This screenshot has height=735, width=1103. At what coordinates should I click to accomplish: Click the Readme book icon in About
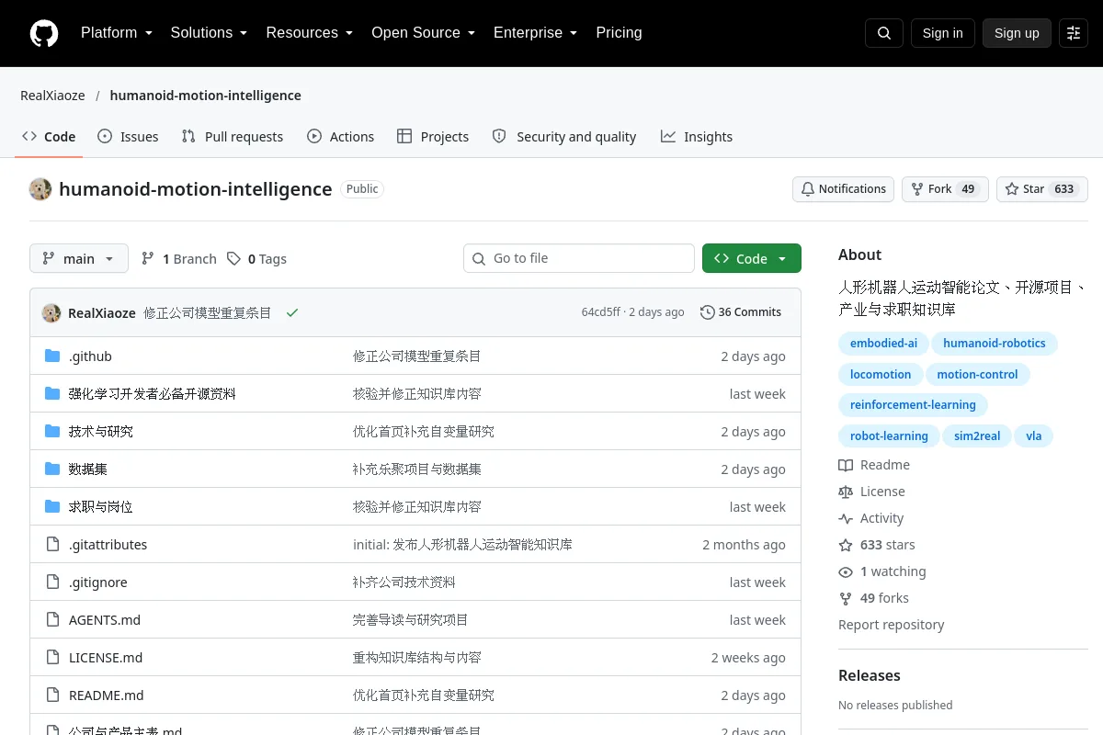846,465
